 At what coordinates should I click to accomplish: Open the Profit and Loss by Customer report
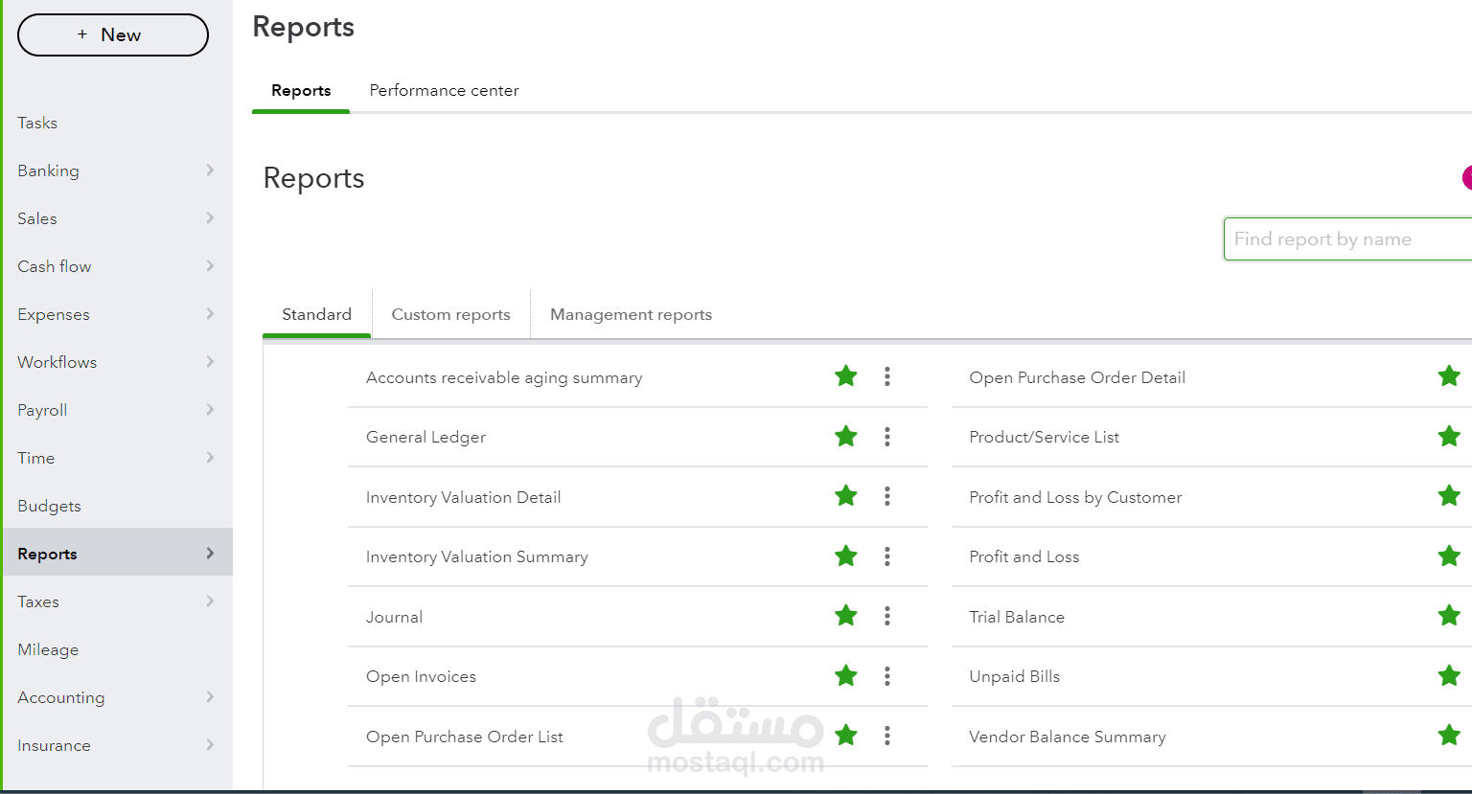coord(1074,497)
